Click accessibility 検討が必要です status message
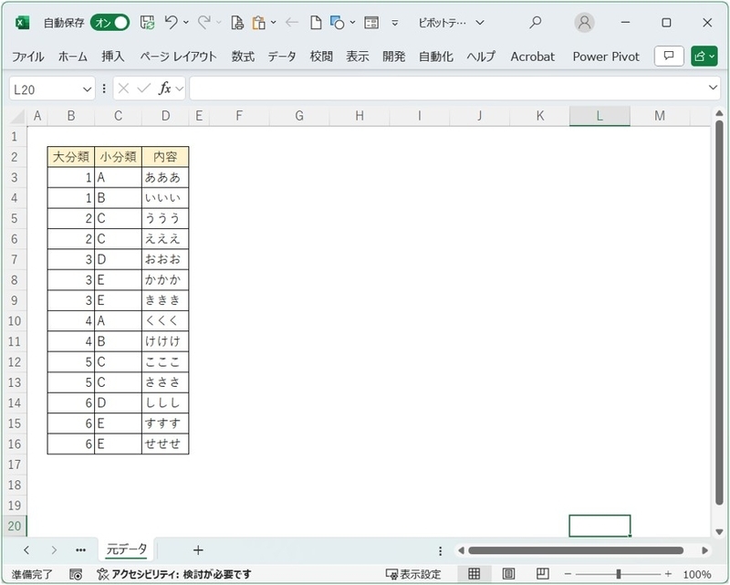This screenshot has width=730, height=585. (175, 574)
